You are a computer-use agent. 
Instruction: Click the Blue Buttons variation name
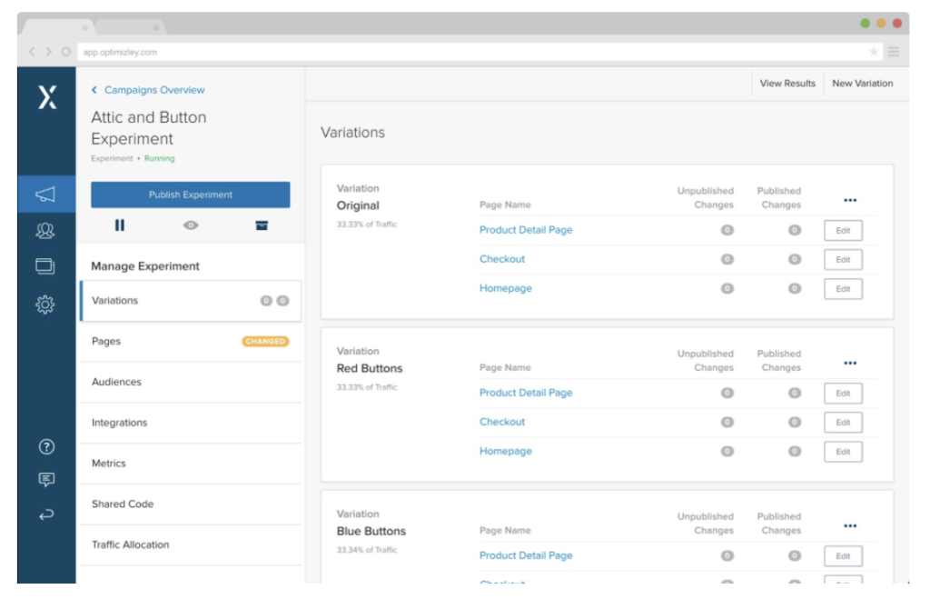pos(371,532)
